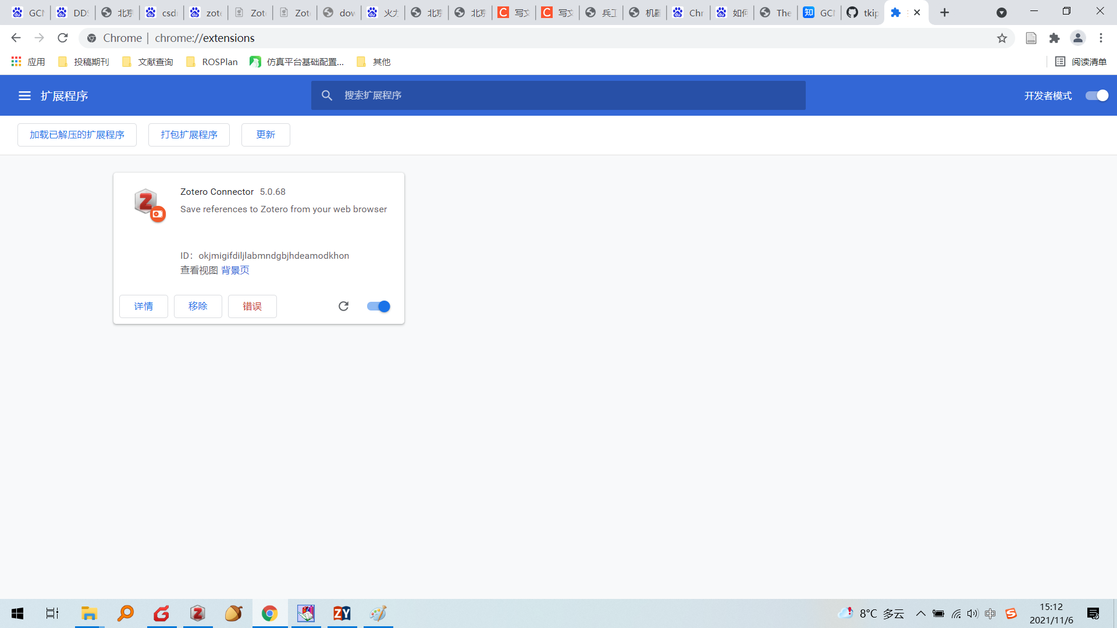Open Zotero Connector 详情 details
1117x628 pixels.
144,306
